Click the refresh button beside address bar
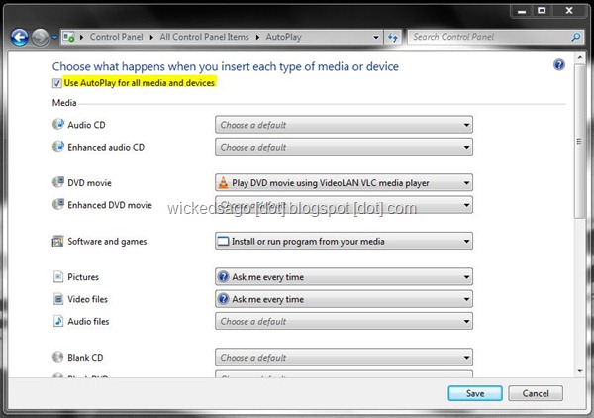This screenshot has height=418, width=594. (x=392, y=37)
